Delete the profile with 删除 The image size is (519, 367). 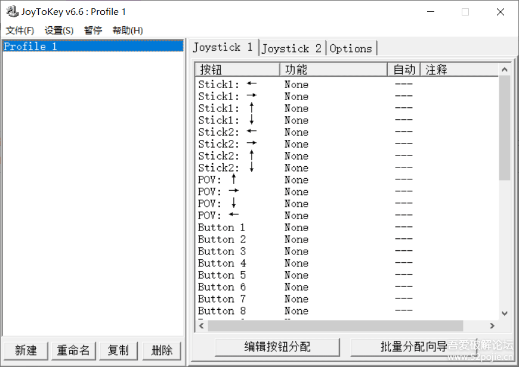[162, 350]
